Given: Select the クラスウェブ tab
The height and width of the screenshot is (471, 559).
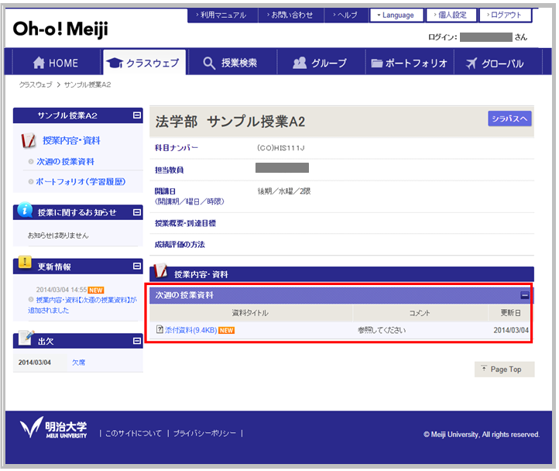Looking at the screenshot, I should coord(144,63).
